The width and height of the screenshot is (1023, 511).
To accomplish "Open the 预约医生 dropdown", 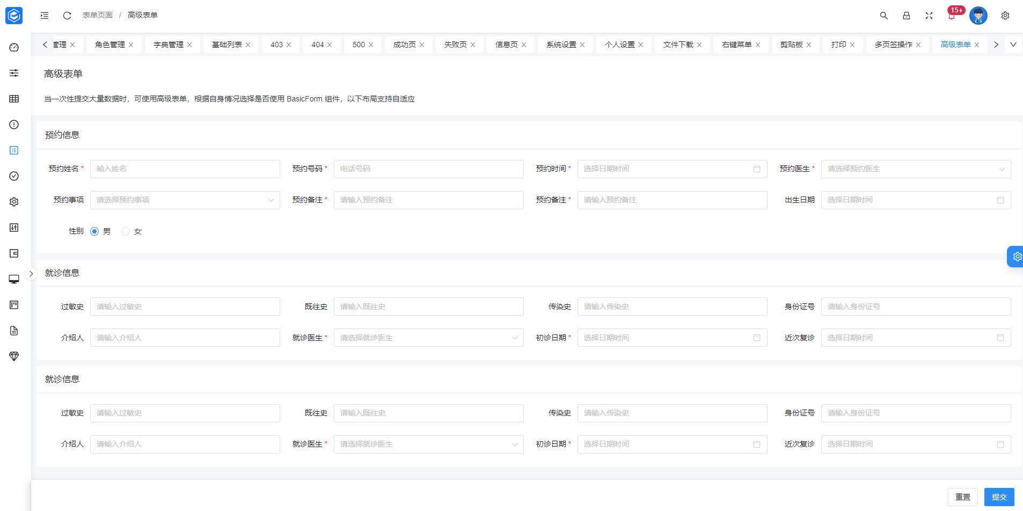I will [916, 169].
